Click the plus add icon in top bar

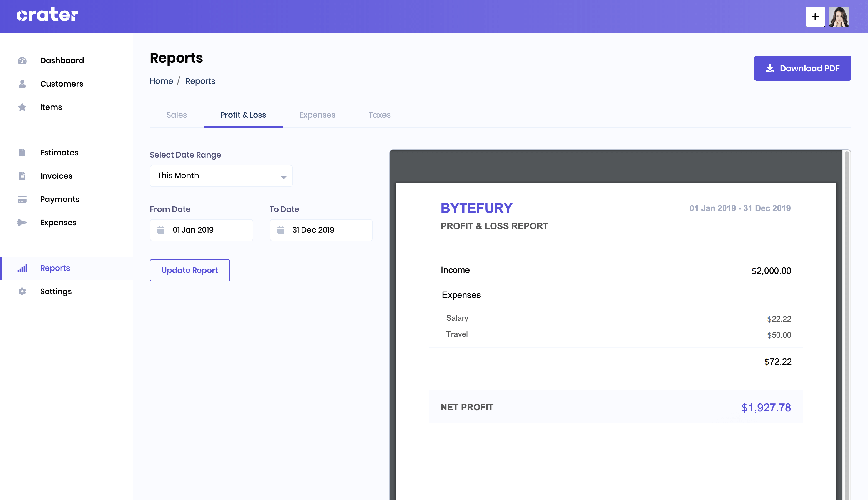(x=814, y=16)
